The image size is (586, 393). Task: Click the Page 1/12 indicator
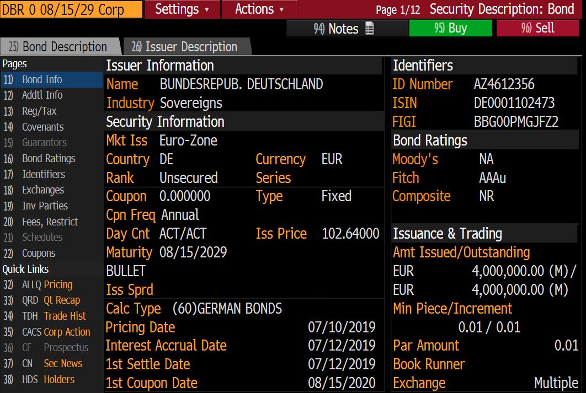(x=398, y=10)
